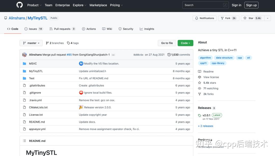Open the MyTinySTL repository name link
This screenshot has width=275, height=156.
coord(37,18)
